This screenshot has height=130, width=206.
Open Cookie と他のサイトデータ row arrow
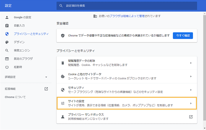[191, 76]
